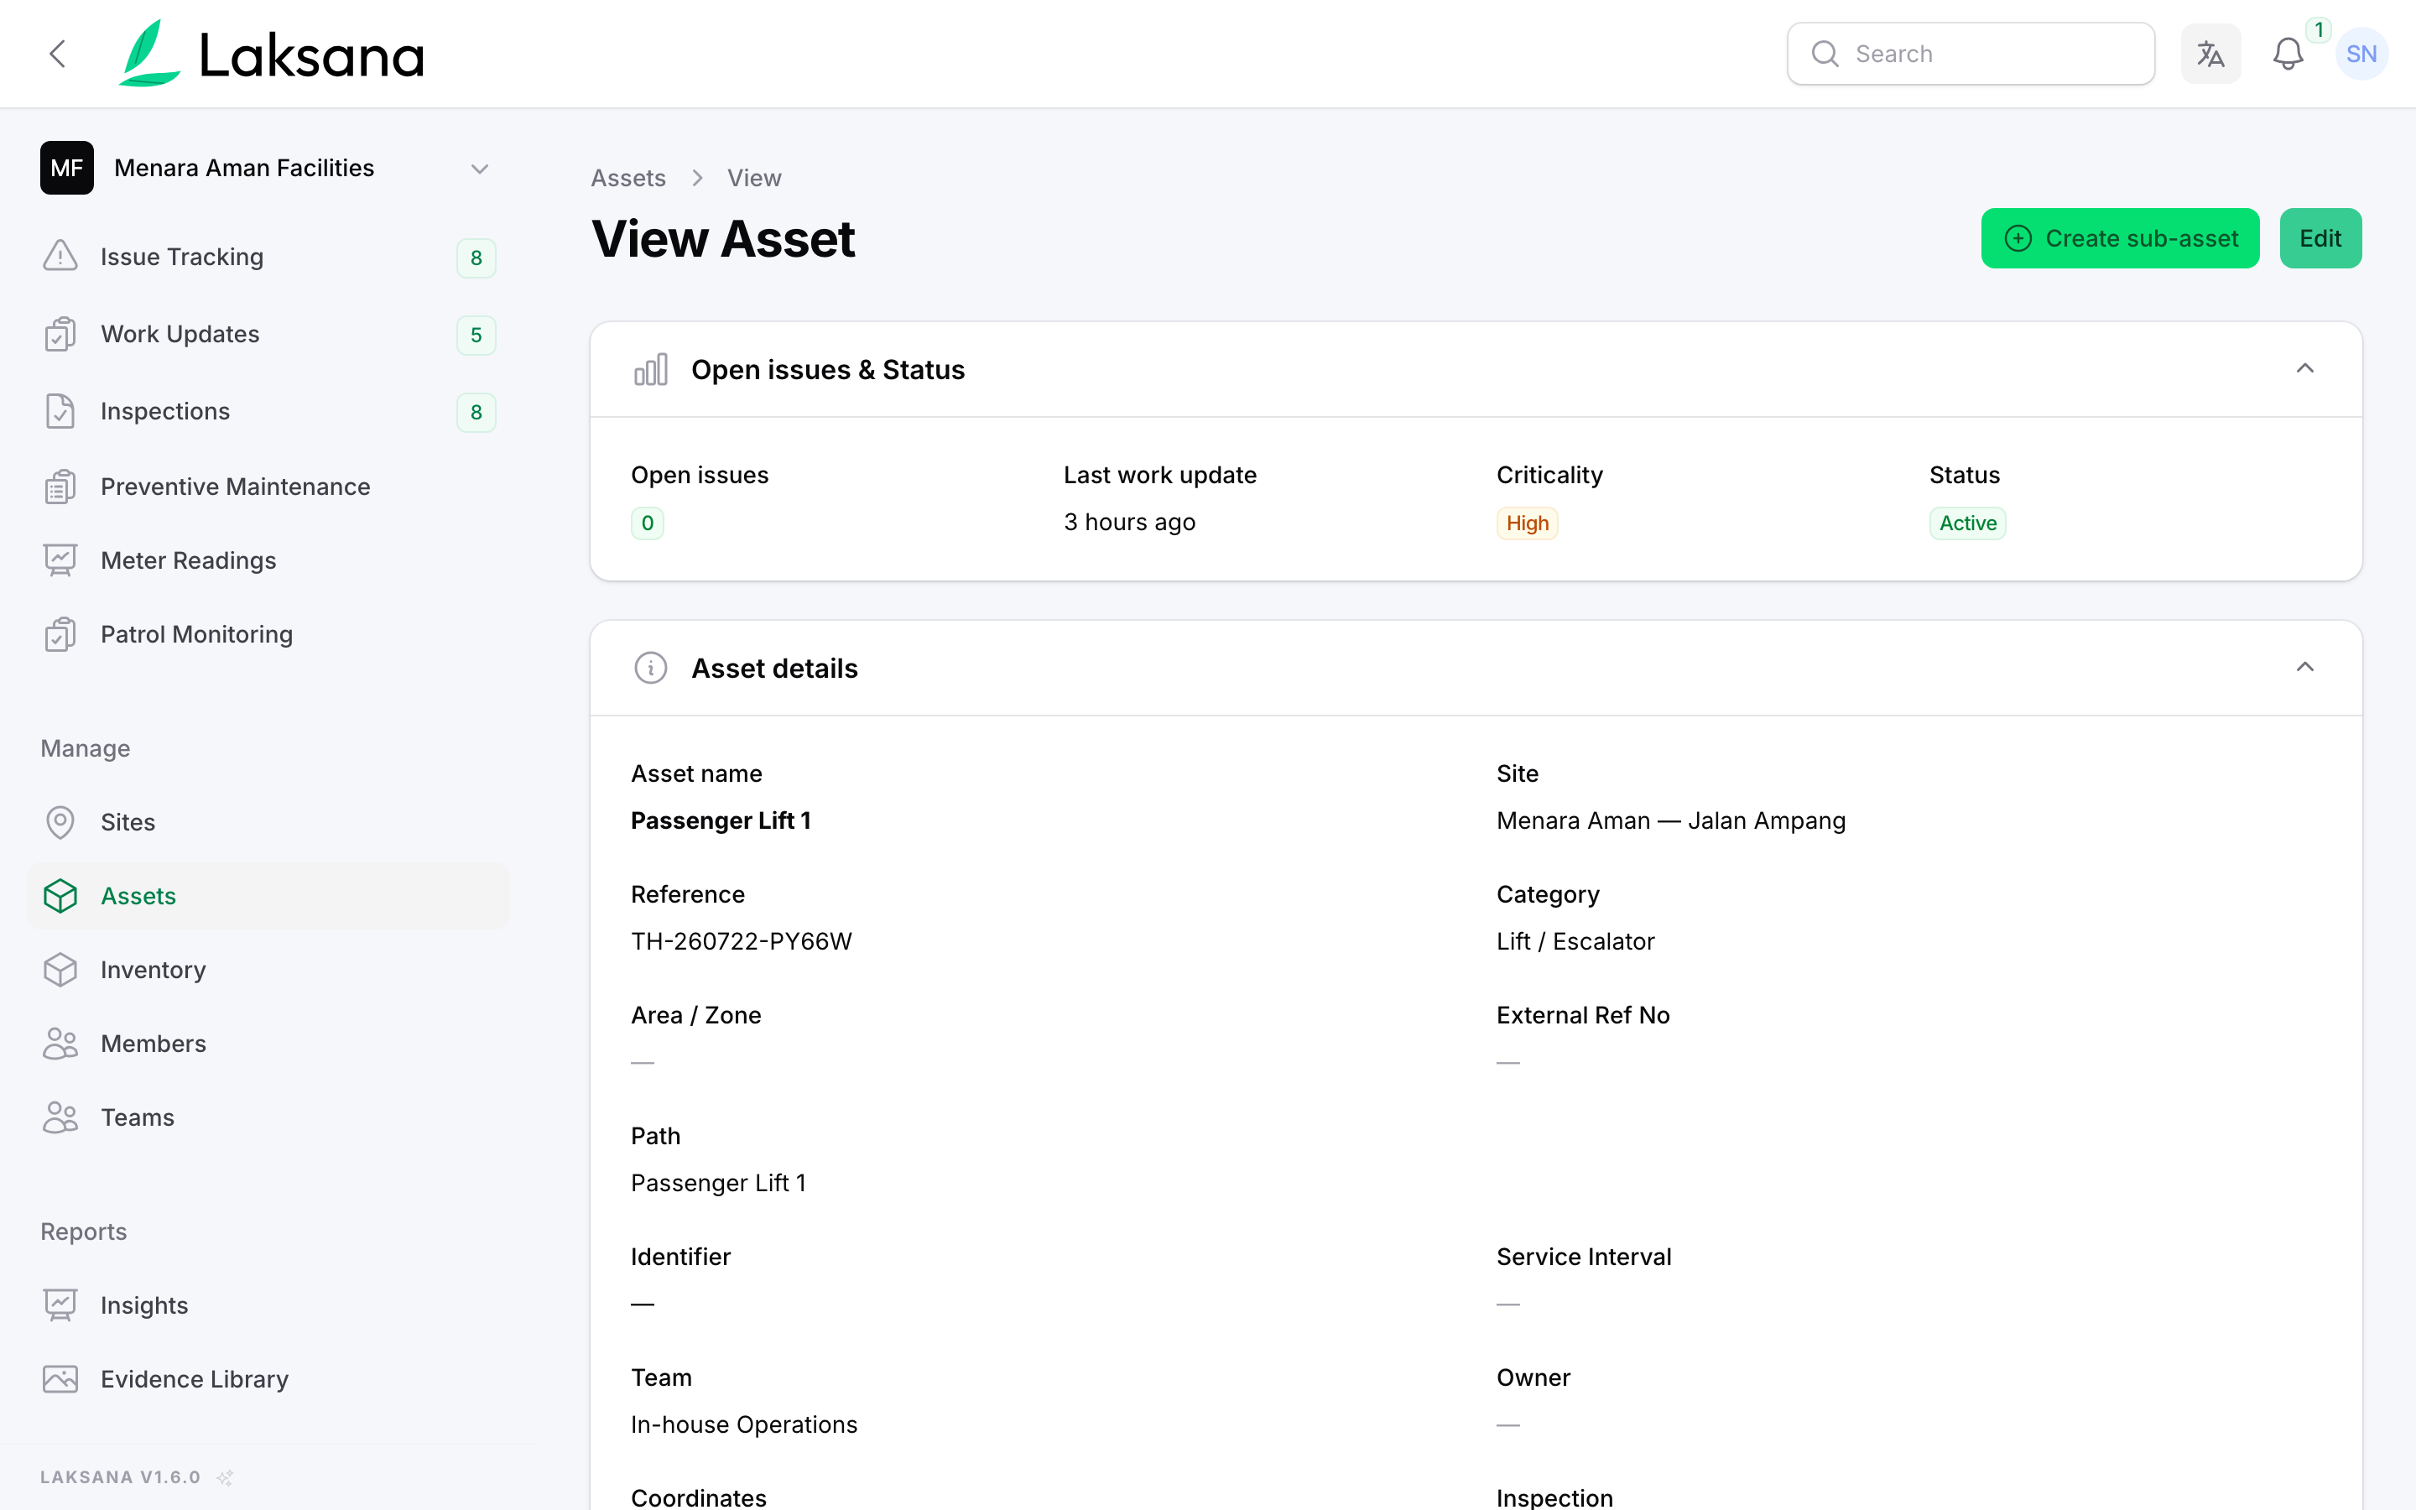The width and height of the screenshot is (2416, 1510).
Task: Click the Laksana leaf logo
Action: (x=148, y=54)
